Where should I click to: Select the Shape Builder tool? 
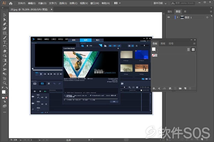coord(5,56)
